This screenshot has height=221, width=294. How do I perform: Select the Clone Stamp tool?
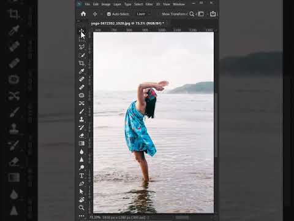(81, 119)
